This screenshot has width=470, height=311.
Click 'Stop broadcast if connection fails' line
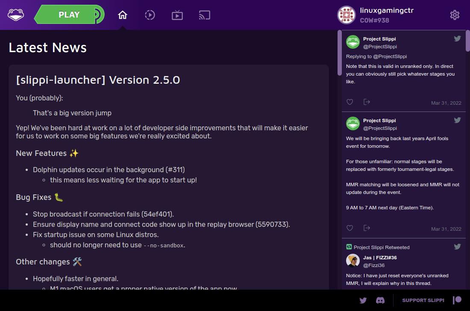(103, 214)
